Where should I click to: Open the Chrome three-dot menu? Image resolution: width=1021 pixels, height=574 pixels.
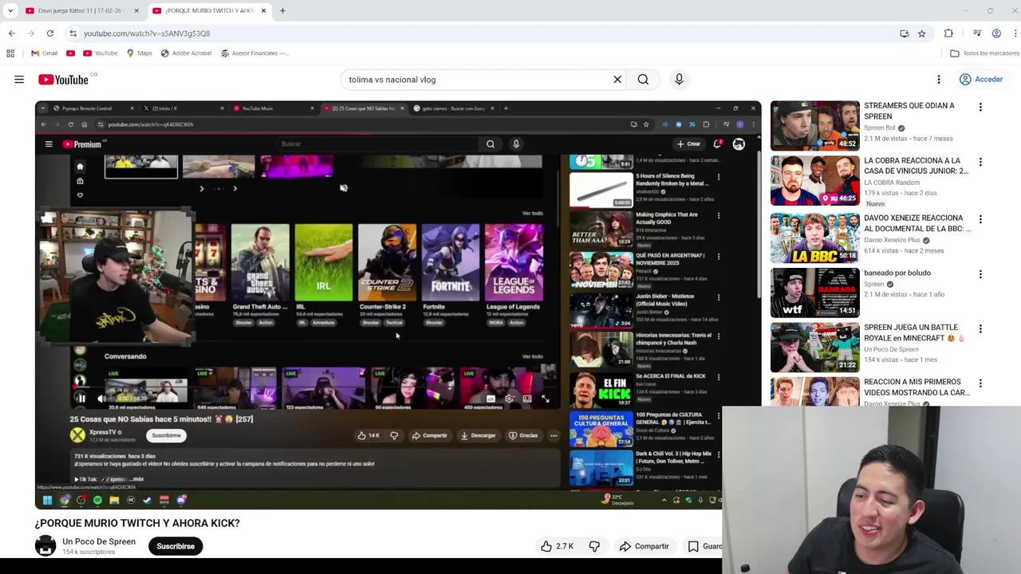[1015, 33]
